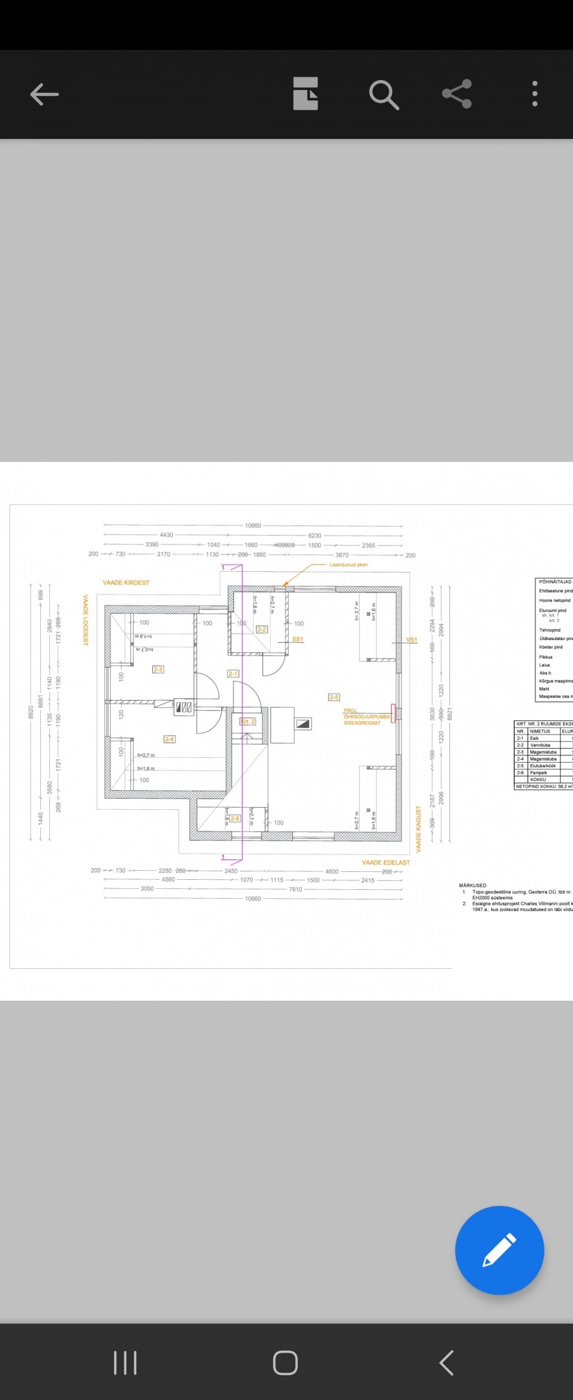Open Android recent apps button
This screenshot has width=573, height=1400.
click(125, 1362)
